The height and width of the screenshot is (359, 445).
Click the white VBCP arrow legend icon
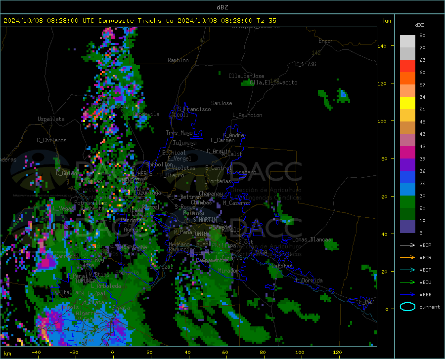click(x=407, y=245)
